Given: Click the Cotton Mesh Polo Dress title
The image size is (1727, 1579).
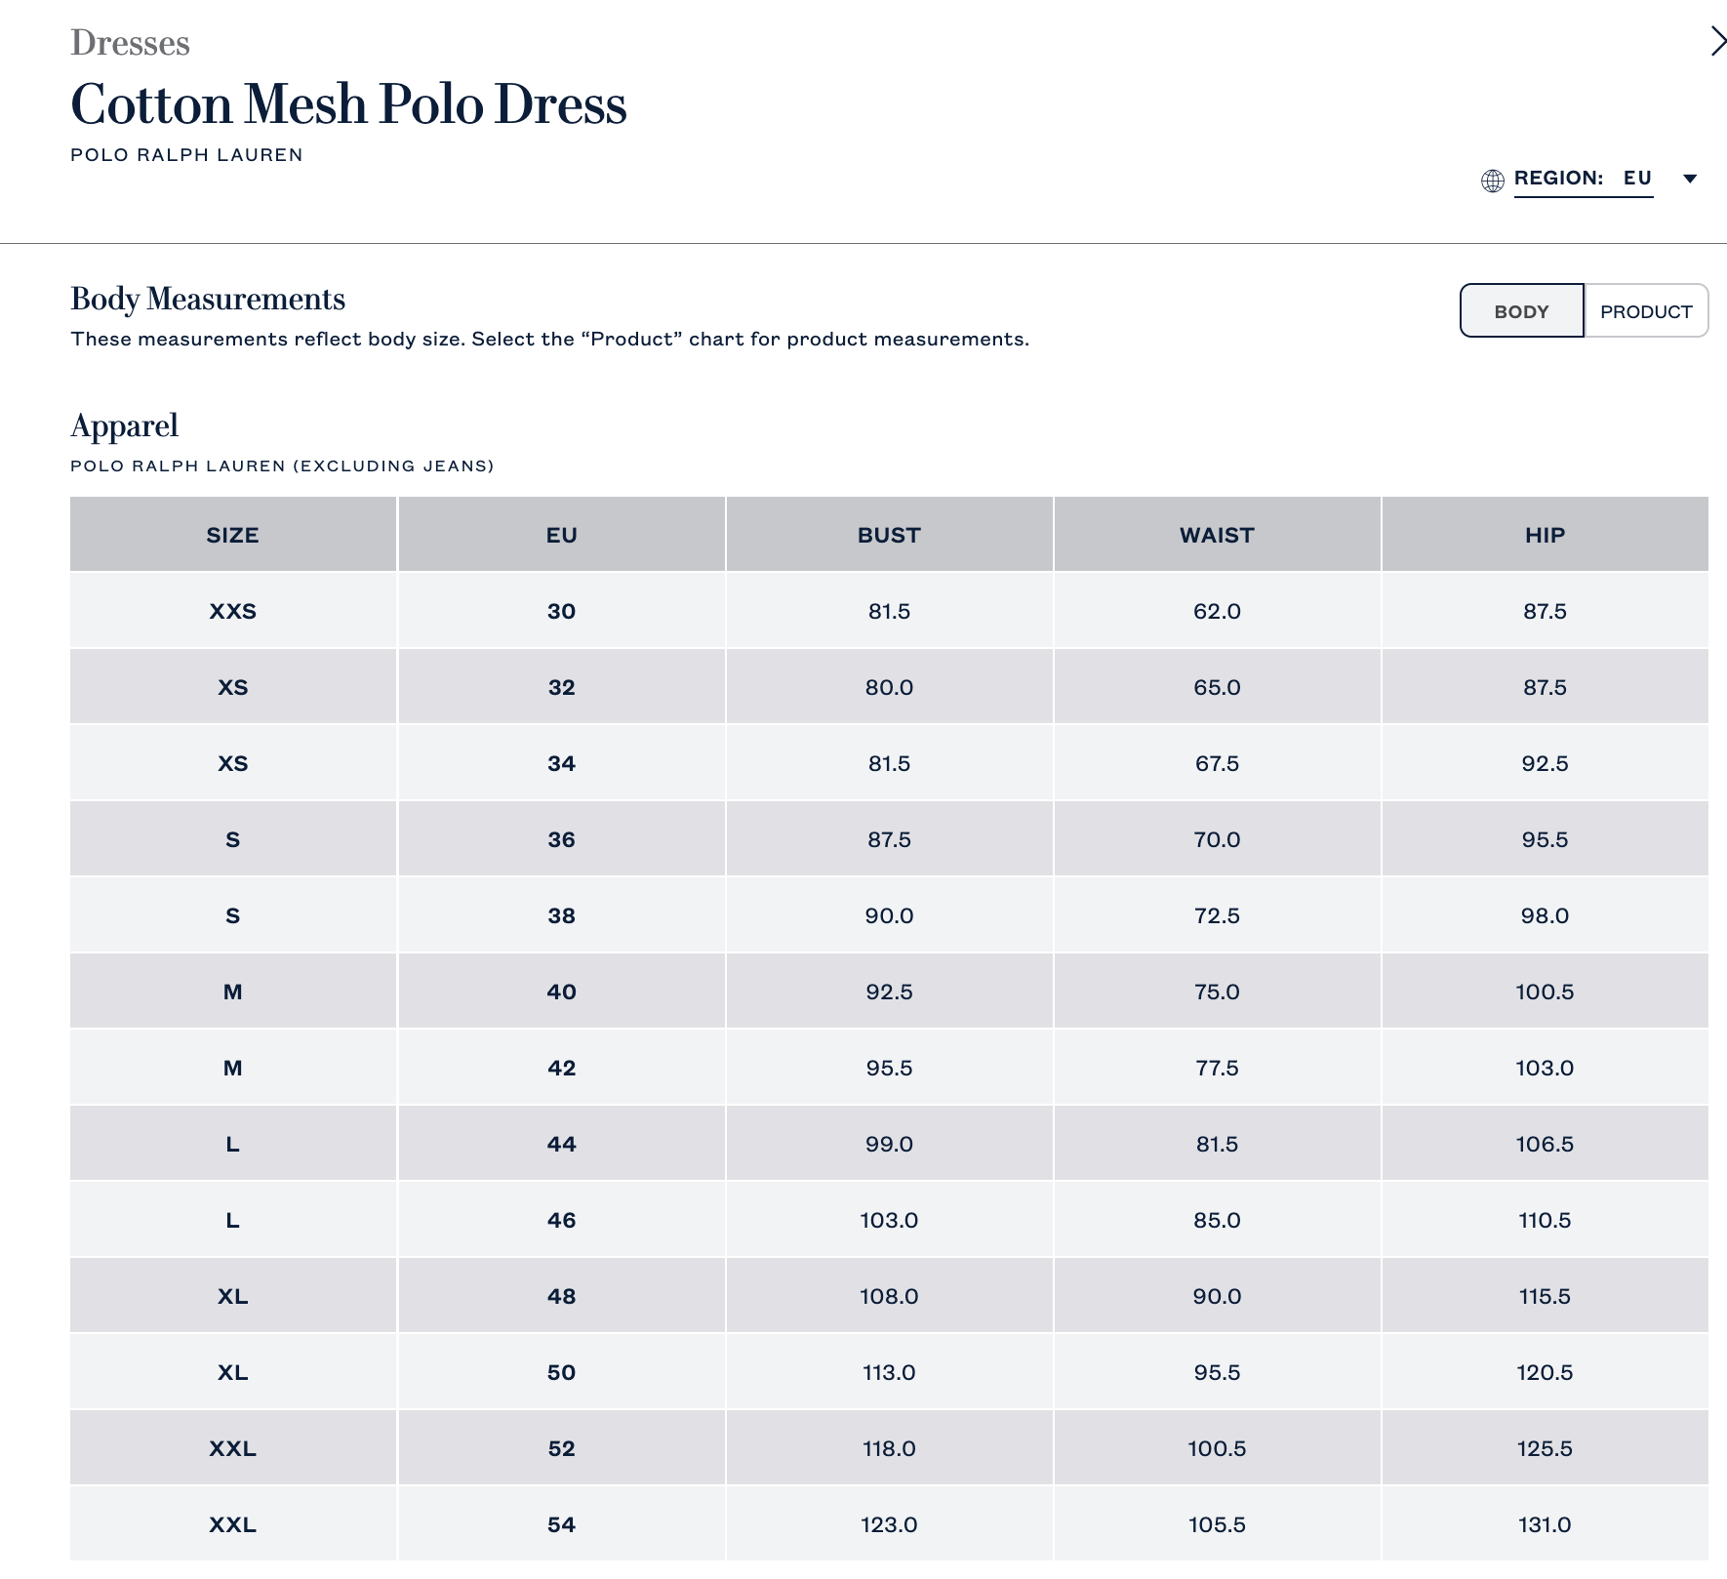Looking at the screenshot, I should click(348, 104).
